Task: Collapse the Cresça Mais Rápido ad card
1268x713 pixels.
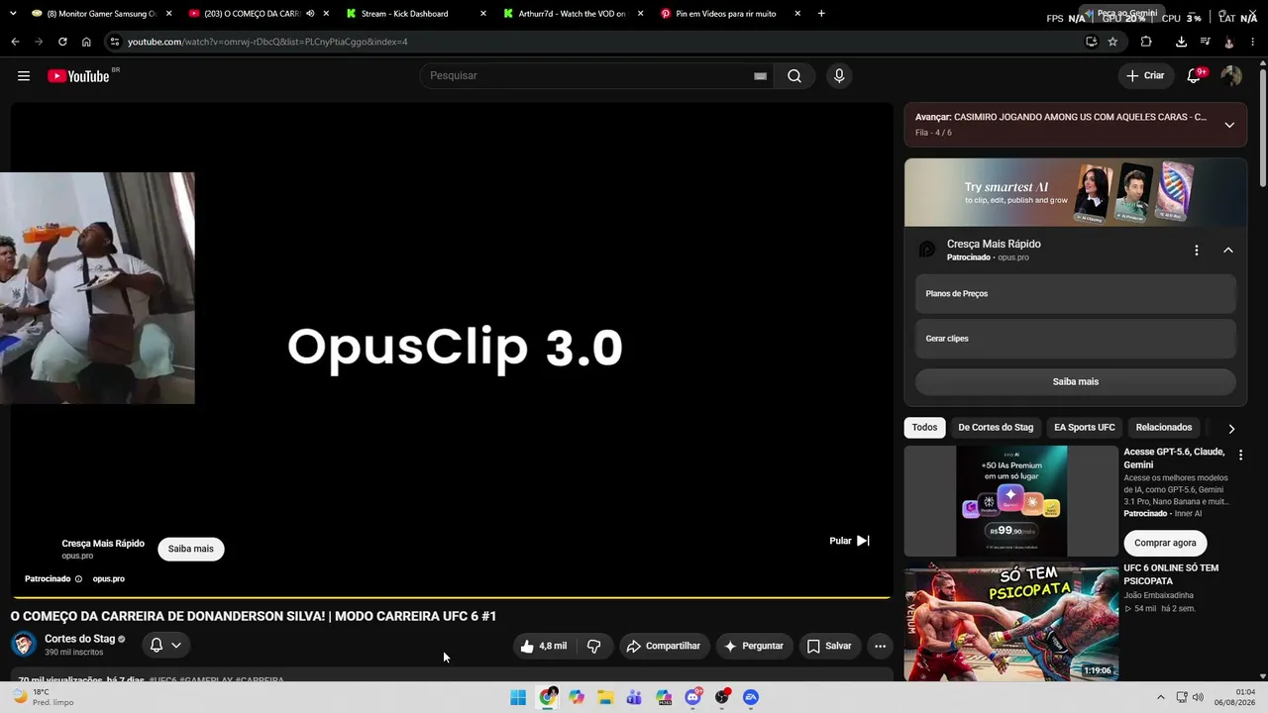Action: point(1228,251)
